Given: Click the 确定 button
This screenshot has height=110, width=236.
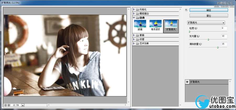Looking at the screenshot, I should tap(209, 10).
